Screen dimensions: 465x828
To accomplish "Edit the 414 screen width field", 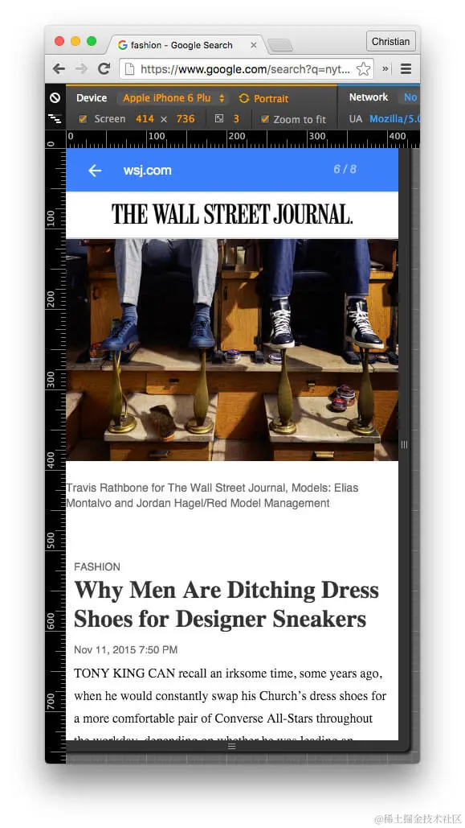I will tap(145, 119).
